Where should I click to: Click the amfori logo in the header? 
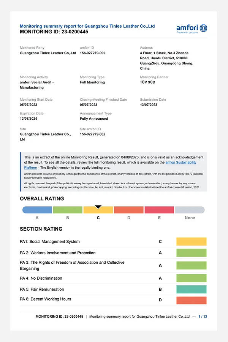pos(192,28)
